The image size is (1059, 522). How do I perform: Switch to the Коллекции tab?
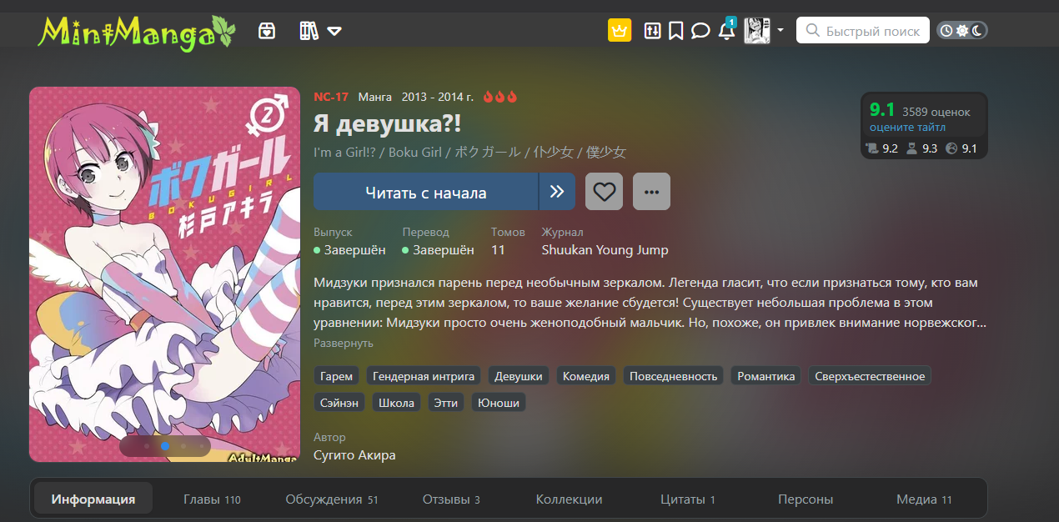coord(570,499)
